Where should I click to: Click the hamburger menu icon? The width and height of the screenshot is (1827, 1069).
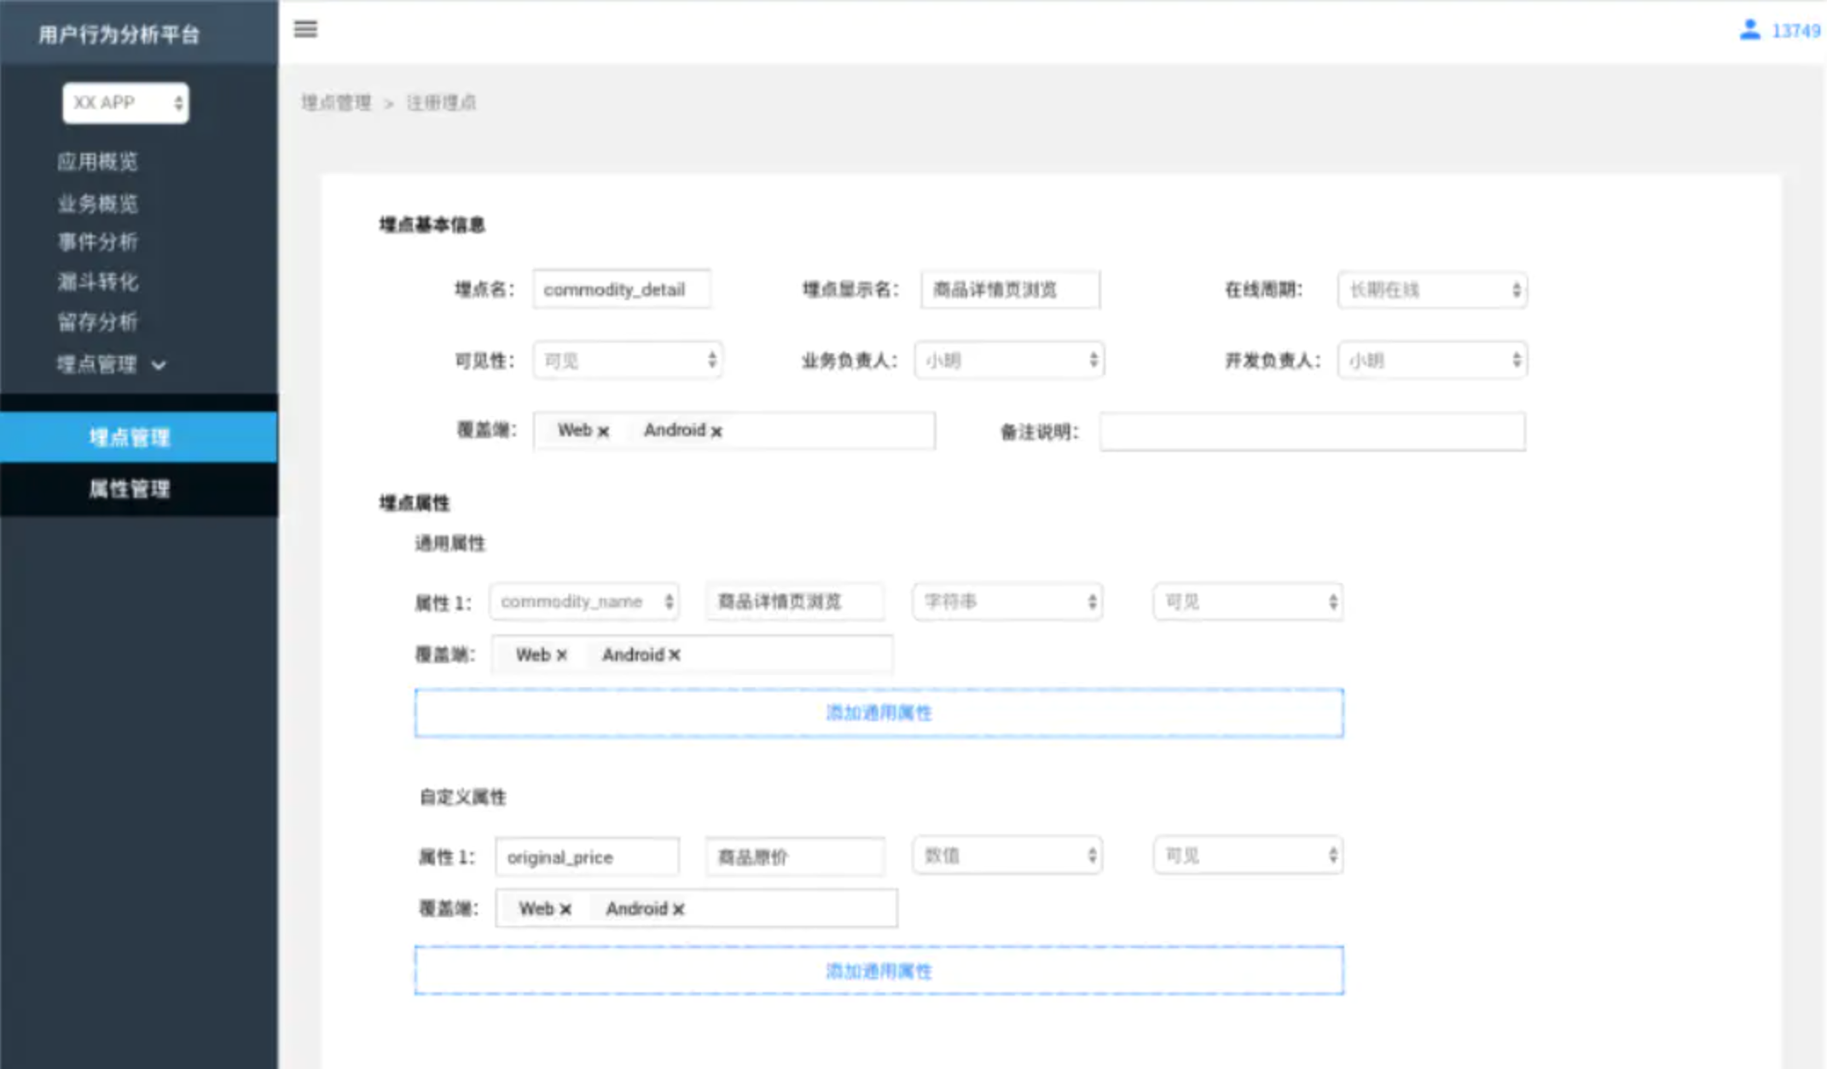pyautogui.click(x=305, y=29)
